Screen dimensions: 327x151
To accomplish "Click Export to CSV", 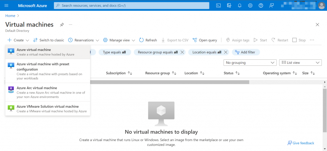I will 175,40.
